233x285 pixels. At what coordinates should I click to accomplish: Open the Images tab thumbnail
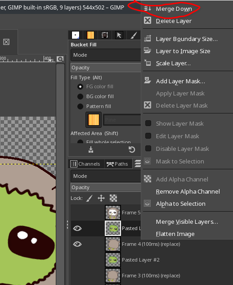pos(105,35)
